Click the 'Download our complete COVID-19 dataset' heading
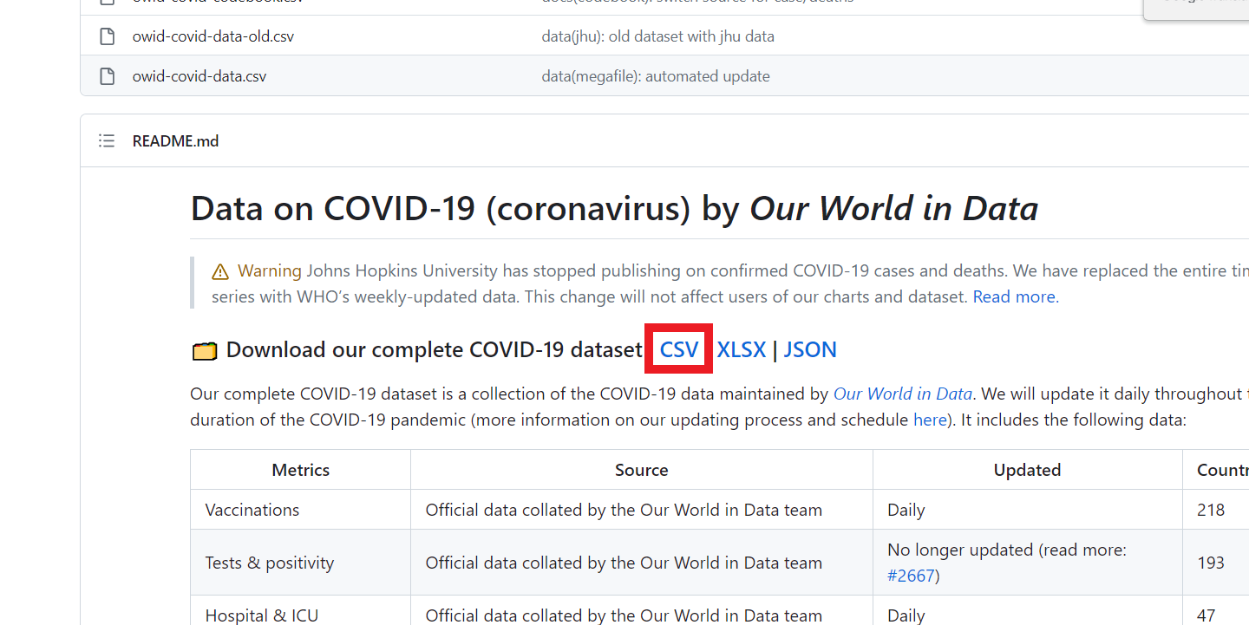The image size is (1249, 625). pos(434,350)
